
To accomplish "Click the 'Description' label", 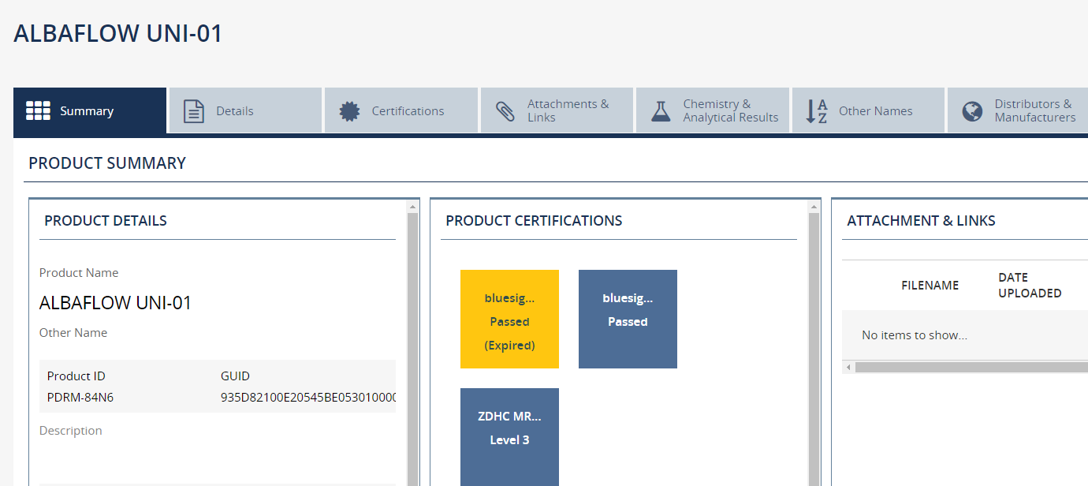I will 71,431.
